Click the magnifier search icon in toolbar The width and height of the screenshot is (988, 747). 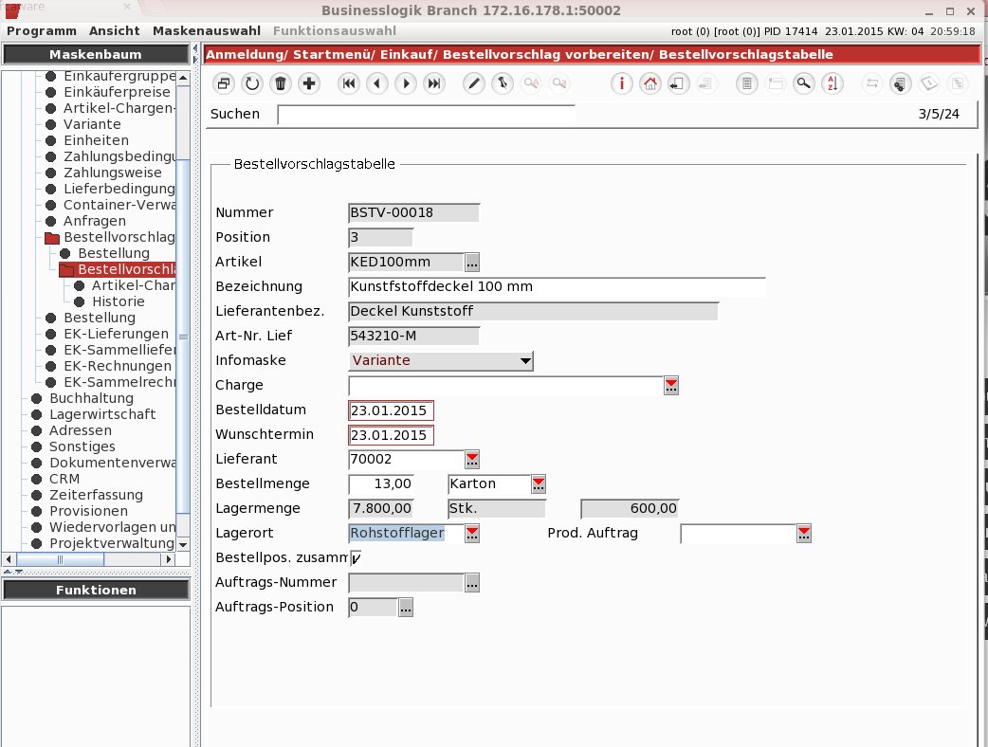tap(803, 83)
